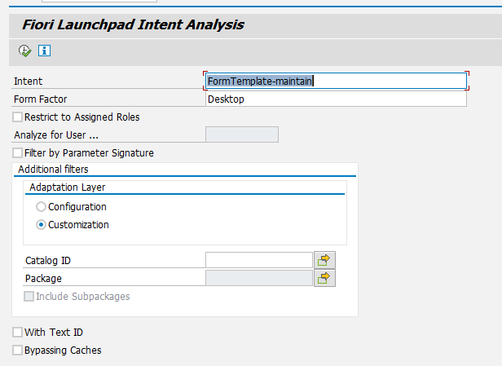Select the Configuration radio button

click(x=41, y=207)
